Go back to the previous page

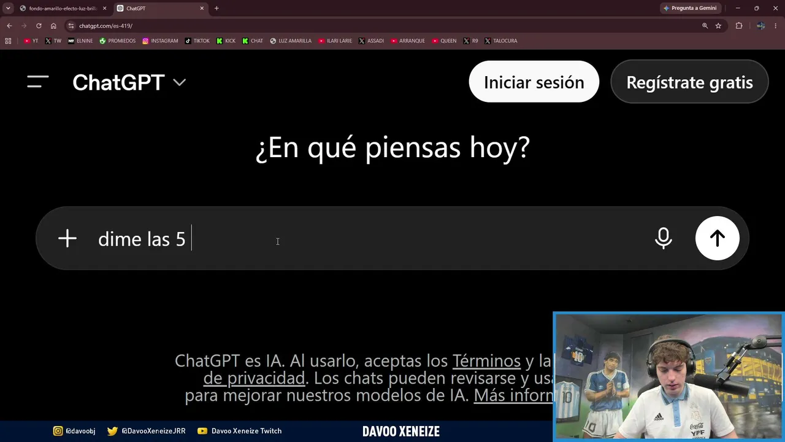coord(9,26)
